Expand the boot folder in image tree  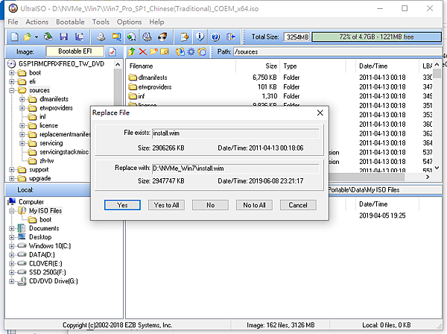coord(12,73)
